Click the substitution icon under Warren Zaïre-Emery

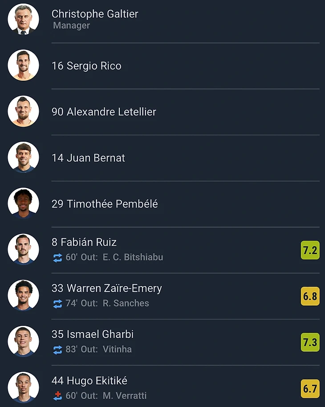click(x=57, y=304)
